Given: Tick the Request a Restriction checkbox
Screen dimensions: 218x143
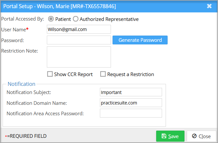Looking at the screenshot, I should (103, 74).
